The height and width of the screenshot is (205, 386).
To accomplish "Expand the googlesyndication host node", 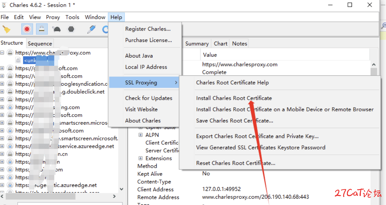I will pyautogui.click(x=2, y=84).
